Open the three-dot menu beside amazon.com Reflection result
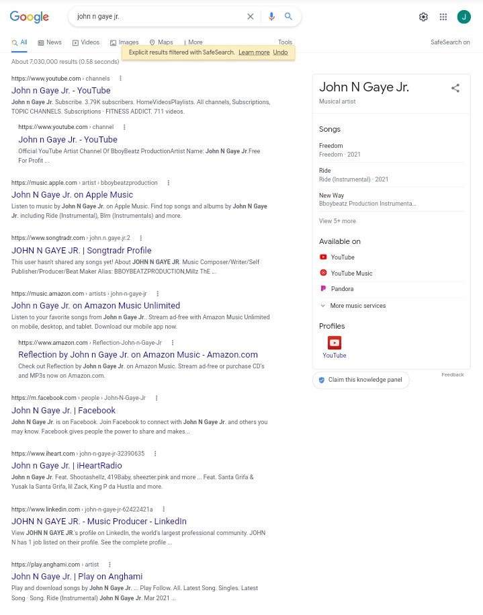 click(x=173, y=343)
